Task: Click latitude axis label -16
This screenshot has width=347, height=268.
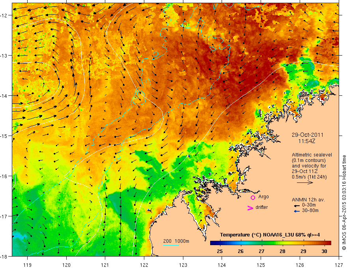Action: click(4, 176)
